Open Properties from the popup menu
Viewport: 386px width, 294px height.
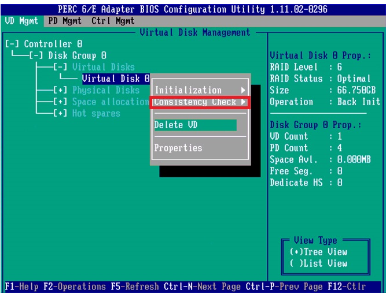[x=178, y=148]
